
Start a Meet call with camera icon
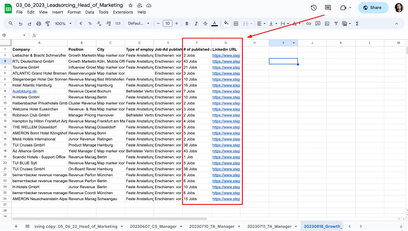click(x=343, y=8)
